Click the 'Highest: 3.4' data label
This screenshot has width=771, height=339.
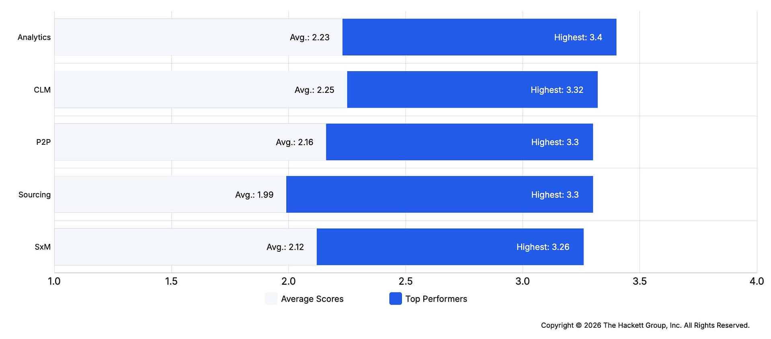tap(578, 37)
